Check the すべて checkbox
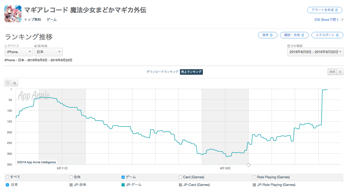This screenshot has width=345, height=192. [x=7, y=177]
